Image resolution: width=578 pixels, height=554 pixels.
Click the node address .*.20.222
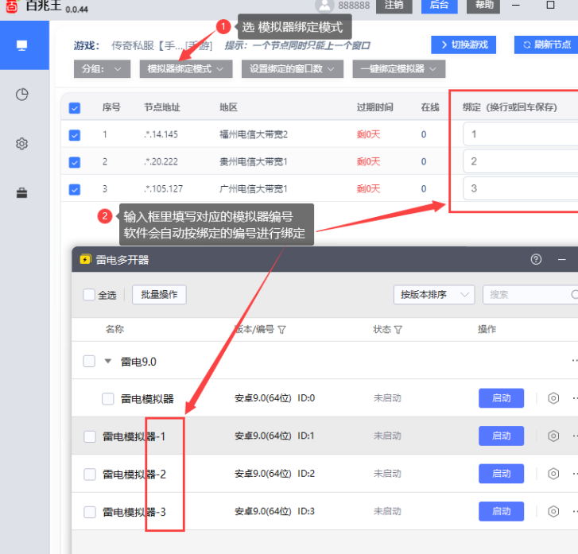(x=161, y=161)
